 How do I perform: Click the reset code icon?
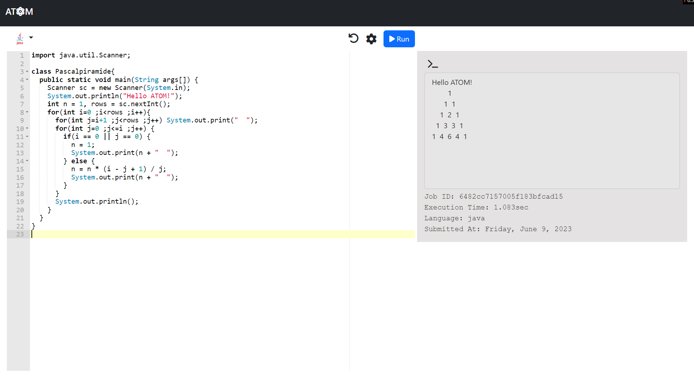[353, 38]
